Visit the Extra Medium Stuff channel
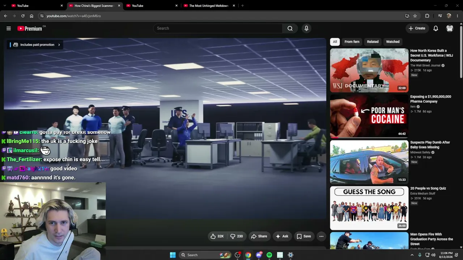This screenshot has width=463, height=260. click(422, 194)
